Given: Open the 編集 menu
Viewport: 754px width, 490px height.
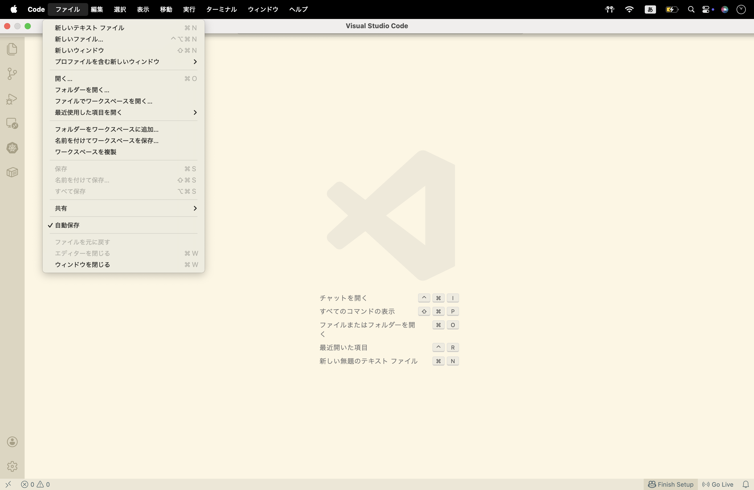Looking at the screenshot, I should (97, 9).
